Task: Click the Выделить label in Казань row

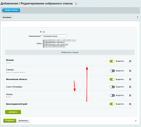Action: (120, 95)
